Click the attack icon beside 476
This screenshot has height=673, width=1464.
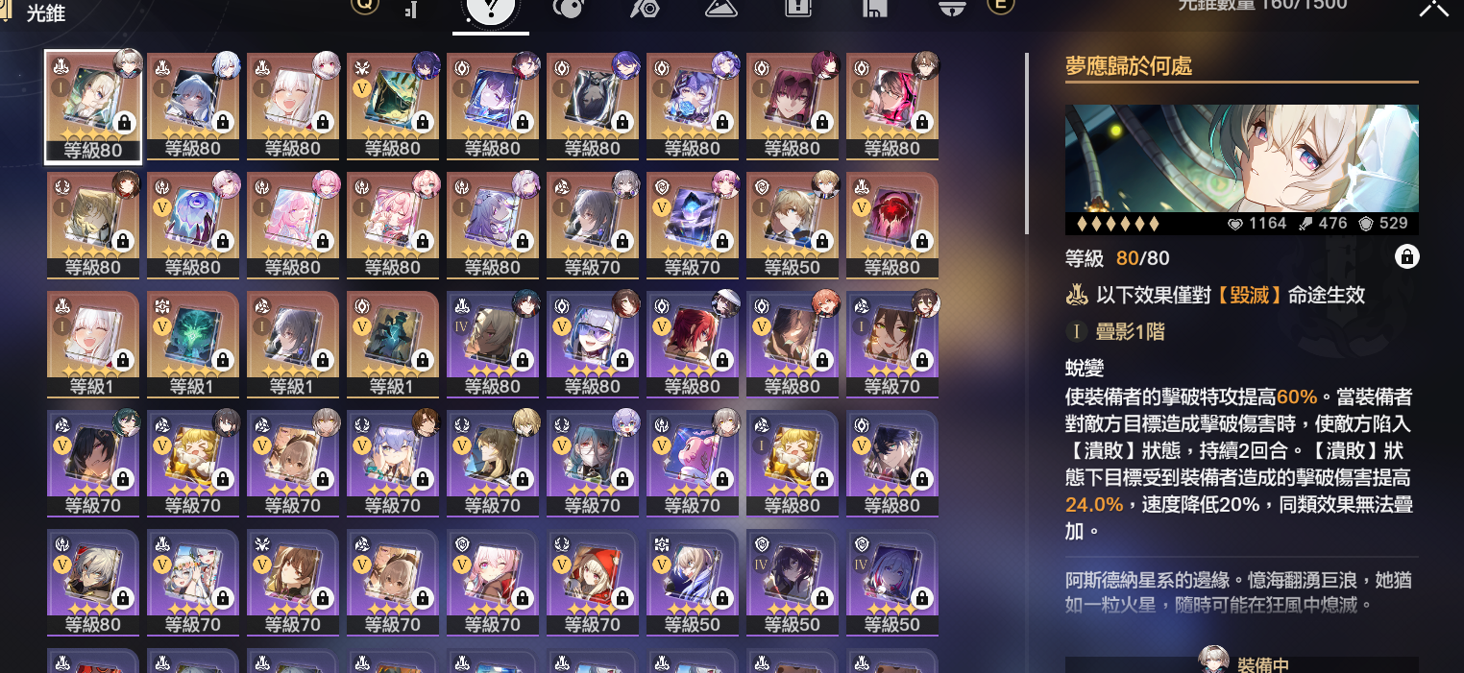(x=1305, y=224)
